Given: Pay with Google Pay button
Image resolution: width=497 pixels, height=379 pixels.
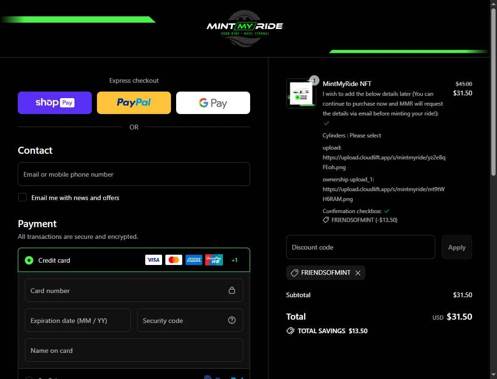Looking at the screenshot, I should pos(213,103).
